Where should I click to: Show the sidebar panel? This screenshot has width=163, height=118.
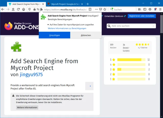(145, 9)
